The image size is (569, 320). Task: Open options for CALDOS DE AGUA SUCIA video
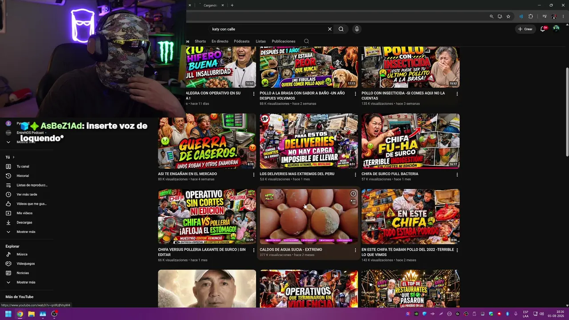[355, 250]
